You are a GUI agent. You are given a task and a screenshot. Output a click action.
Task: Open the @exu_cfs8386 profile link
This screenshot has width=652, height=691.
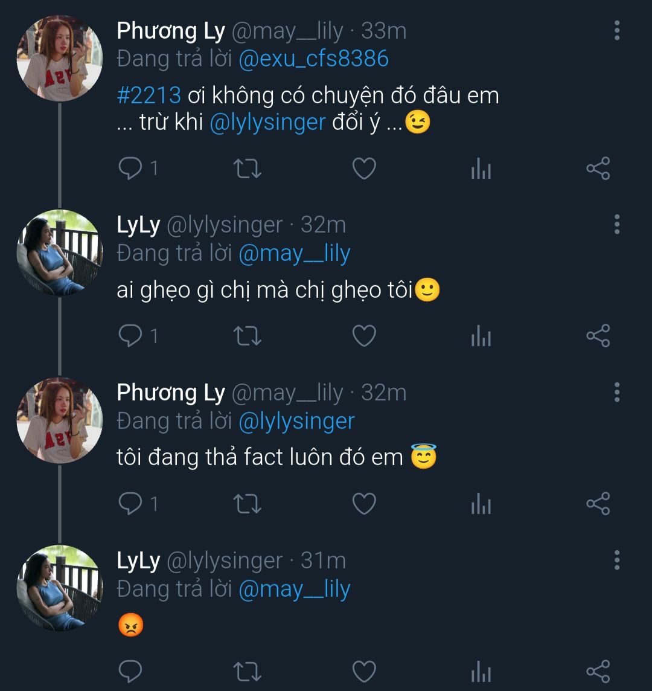[313, 59]
